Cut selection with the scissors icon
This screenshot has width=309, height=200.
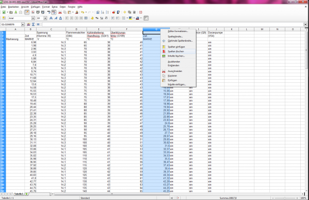coord(60,12)
